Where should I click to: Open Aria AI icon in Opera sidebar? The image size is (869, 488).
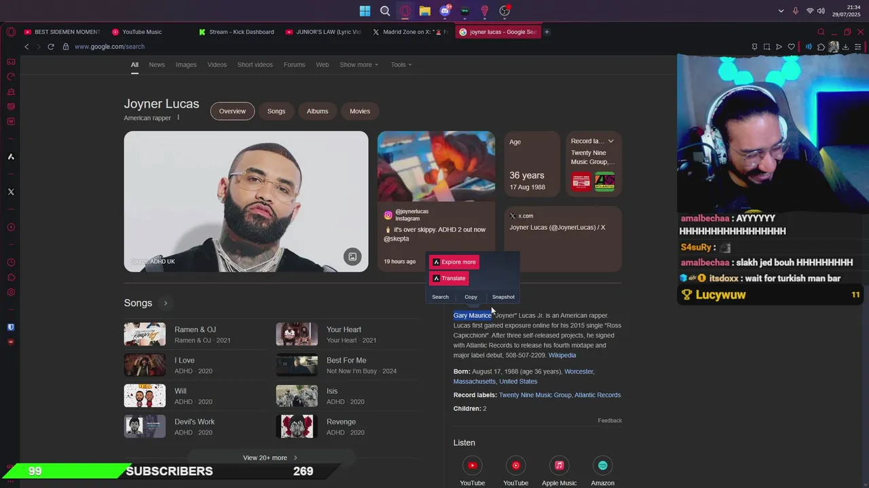(x=11, y=157)
